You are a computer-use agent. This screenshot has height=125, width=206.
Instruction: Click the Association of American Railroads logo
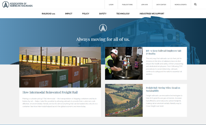pyautogui.click(x=18, y=5)
